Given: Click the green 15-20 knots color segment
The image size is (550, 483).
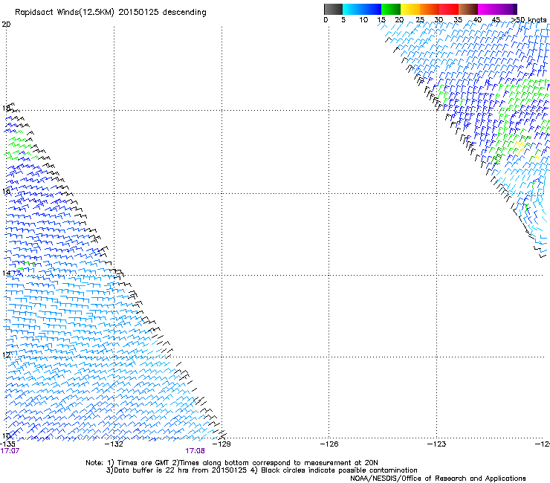Looking at the screenshot, I should click(391, 9).
